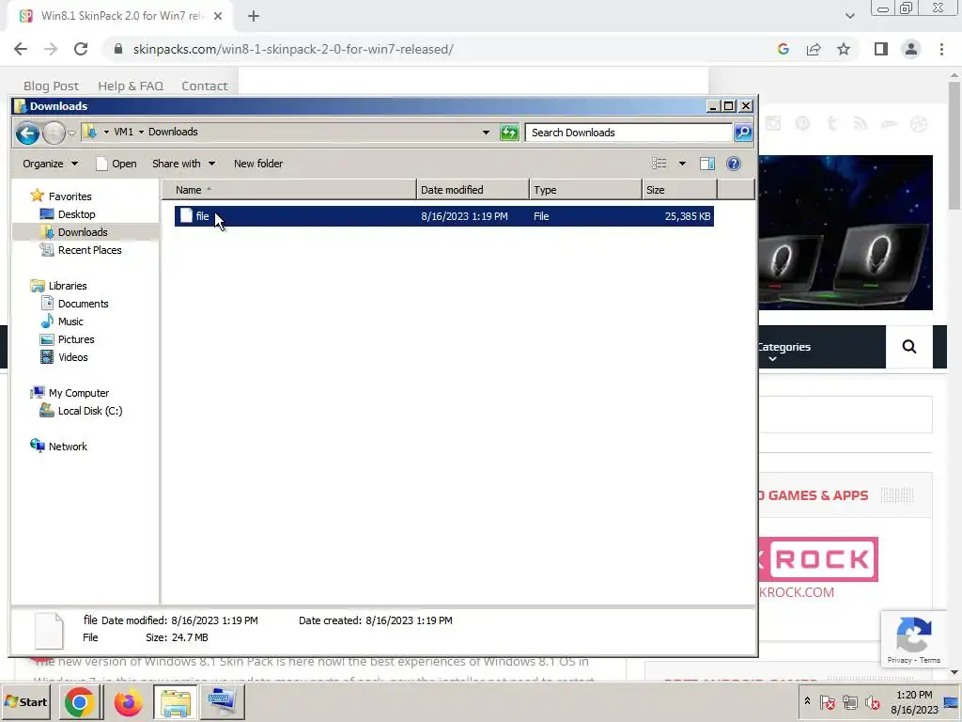Open Pictures library

75,338
